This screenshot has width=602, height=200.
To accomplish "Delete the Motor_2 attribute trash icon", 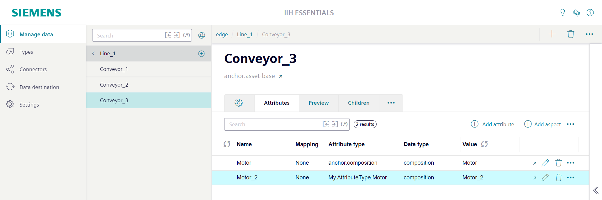I will click(558, 177).
